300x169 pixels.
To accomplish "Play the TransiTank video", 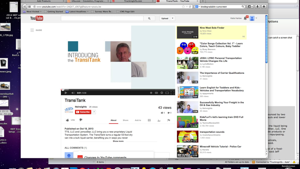I will point(66,93).
